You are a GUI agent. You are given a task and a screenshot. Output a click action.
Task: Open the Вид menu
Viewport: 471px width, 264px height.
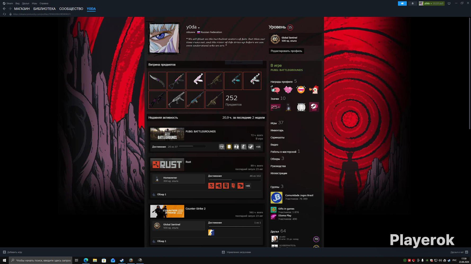coord(17,3)
